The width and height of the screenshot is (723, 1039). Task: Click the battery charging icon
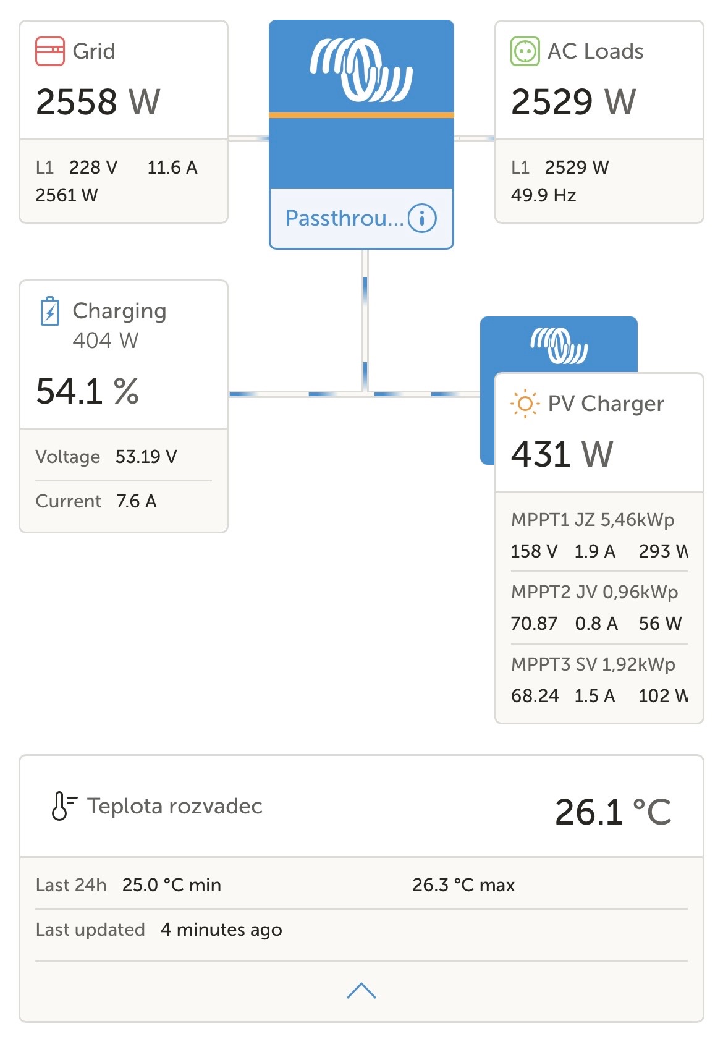pos(50,311)
